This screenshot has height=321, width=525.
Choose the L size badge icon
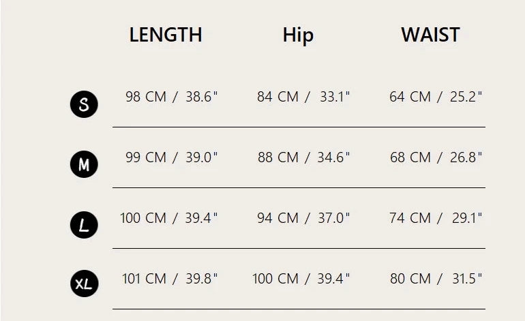pyautogui.click(x=84, y=225)
